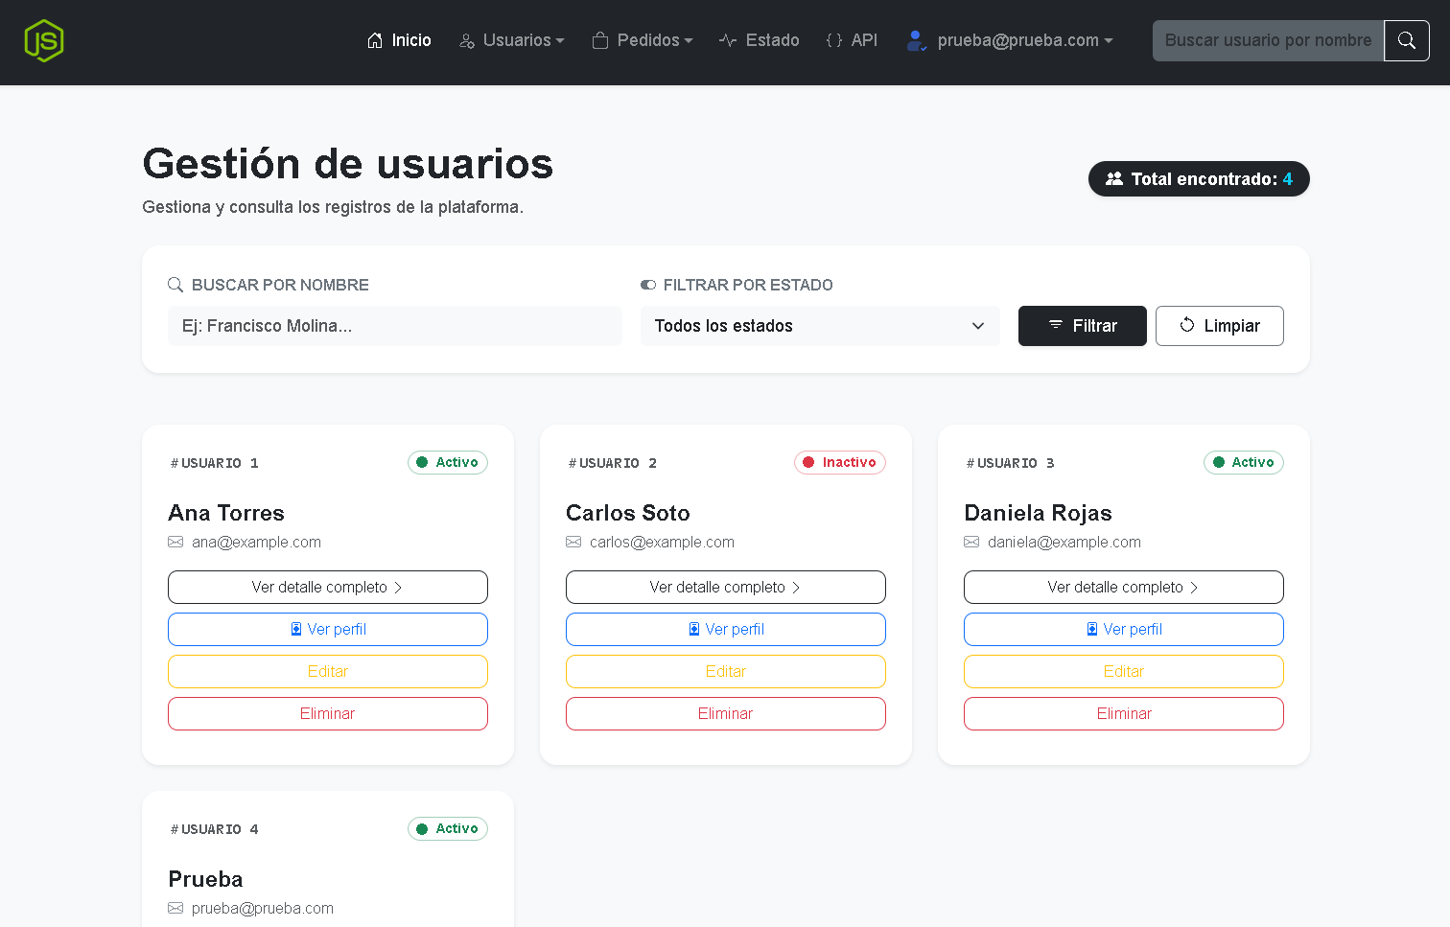Click the Node.js logo in navbar
The image size is (1450, 927).
click(x=44, y=40)
